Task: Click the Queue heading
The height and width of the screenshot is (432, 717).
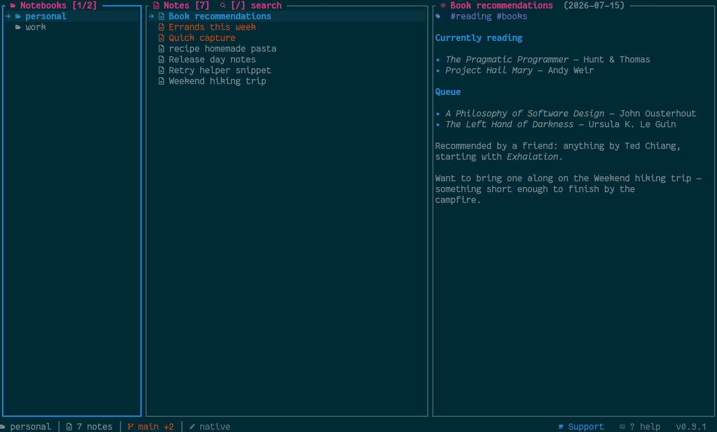Action: pyautogui.click(x=448, y=92)
